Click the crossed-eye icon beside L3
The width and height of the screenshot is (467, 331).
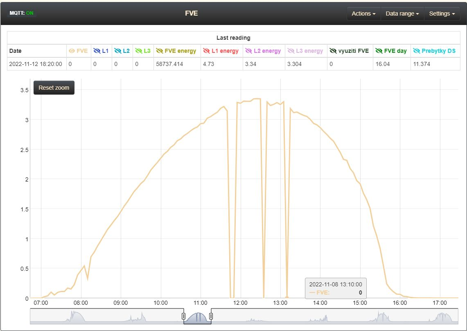pos(138,51)
